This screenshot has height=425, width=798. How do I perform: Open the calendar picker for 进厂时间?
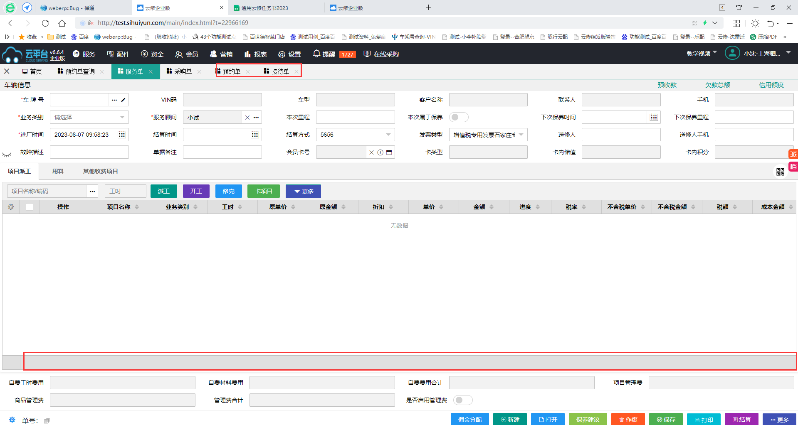pos(121,135)
